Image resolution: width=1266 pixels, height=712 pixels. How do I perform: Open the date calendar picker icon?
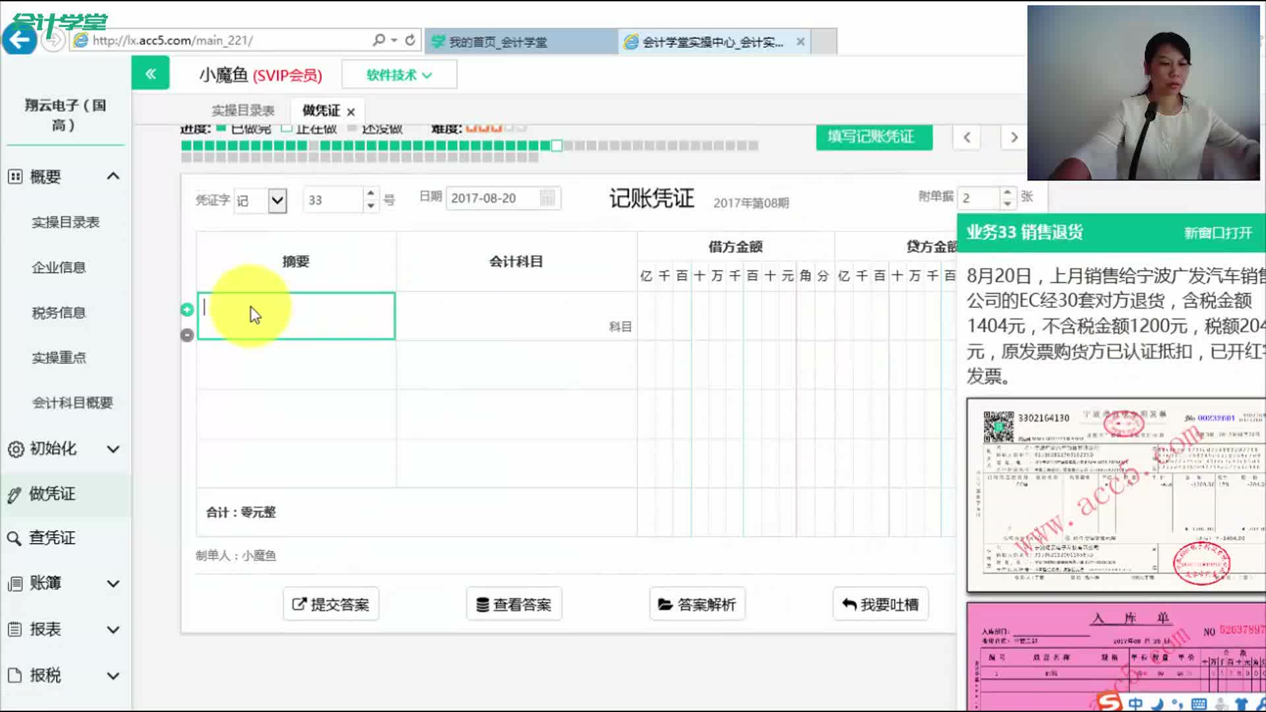click(547, 198)
